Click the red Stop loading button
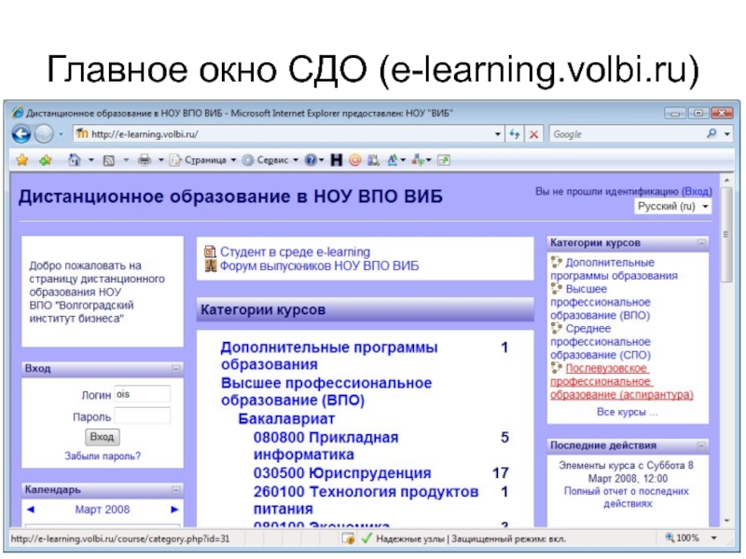 click(533, 134)
